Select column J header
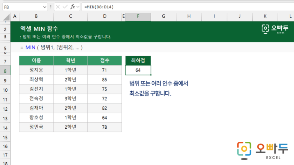The height and width of the screenshot is (165, 294). point(240,16)
